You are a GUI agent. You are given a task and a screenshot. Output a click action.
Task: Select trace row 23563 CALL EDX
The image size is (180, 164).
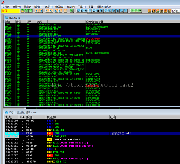coord(92,24)
